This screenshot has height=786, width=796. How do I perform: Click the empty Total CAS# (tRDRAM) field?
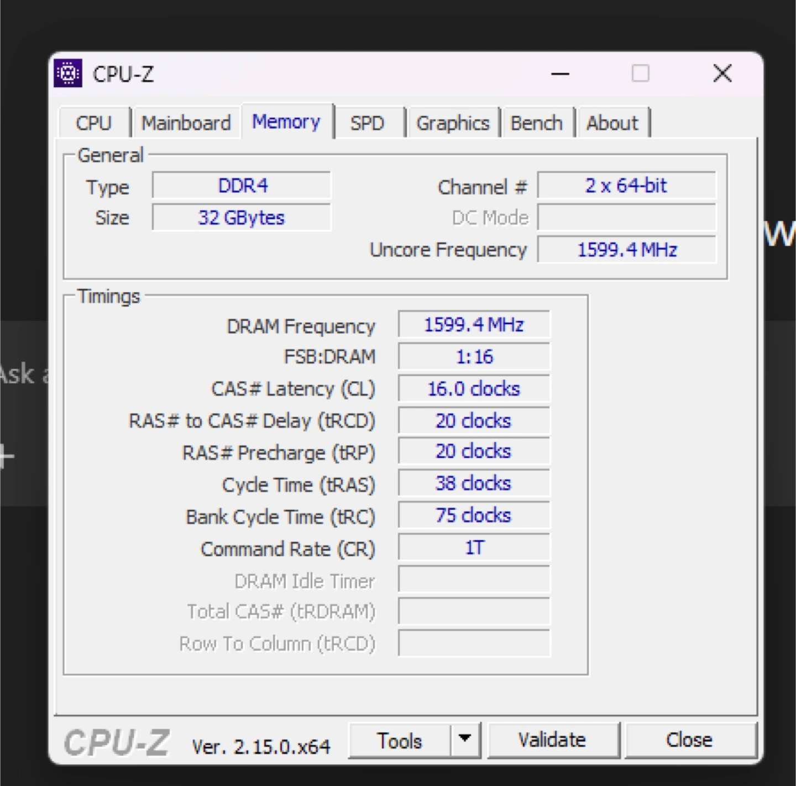point(474,611)
